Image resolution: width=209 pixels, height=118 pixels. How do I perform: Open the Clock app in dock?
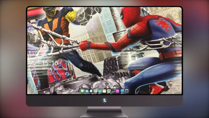(x=91, y=91)
